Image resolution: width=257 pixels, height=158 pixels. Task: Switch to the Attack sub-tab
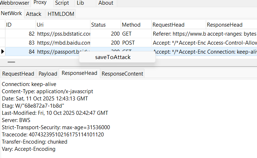[34, 14]
